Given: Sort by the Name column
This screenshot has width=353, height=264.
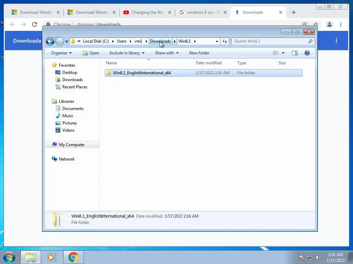Looking at the screenshot, I should pyautogui.click(x=149, y=63).
